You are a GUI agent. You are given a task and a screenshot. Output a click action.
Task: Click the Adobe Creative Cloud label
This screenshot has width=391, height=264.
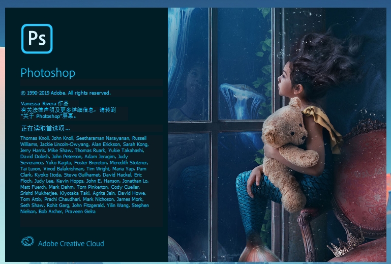71,244
